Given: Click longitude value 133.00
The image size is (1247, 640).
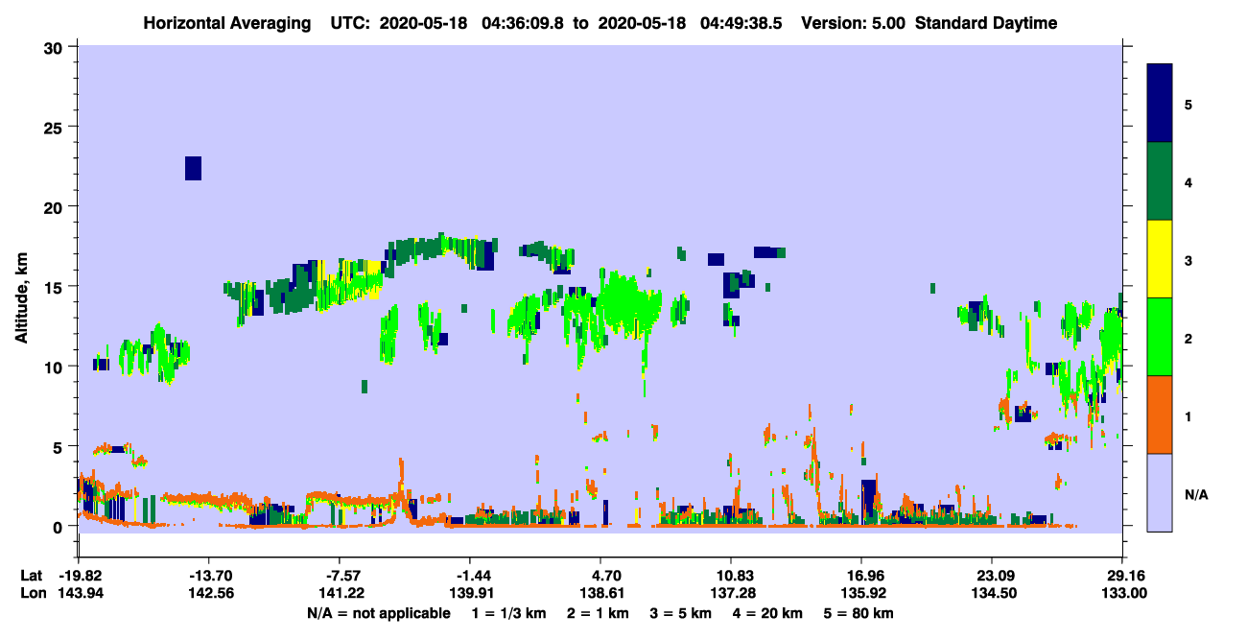Looking at the screenshot, I should tap(1122, 593).
